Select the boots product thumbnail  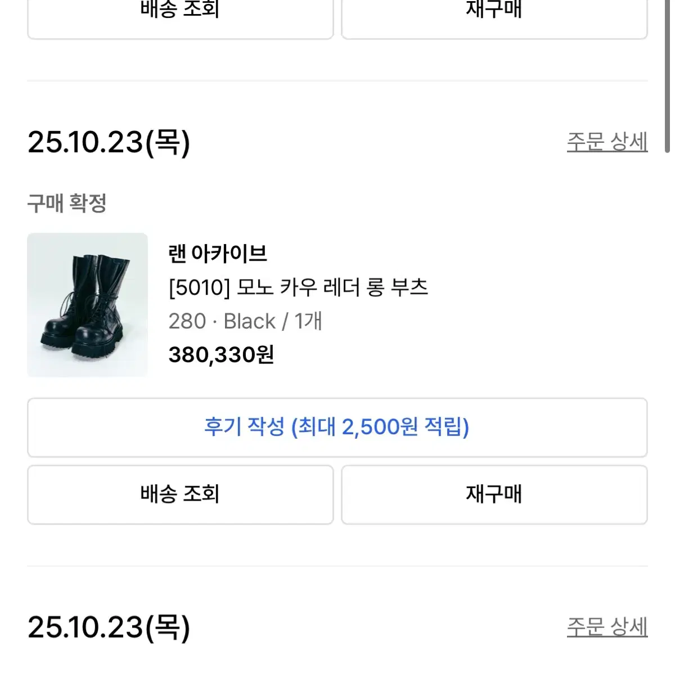(x=87, y=304)
